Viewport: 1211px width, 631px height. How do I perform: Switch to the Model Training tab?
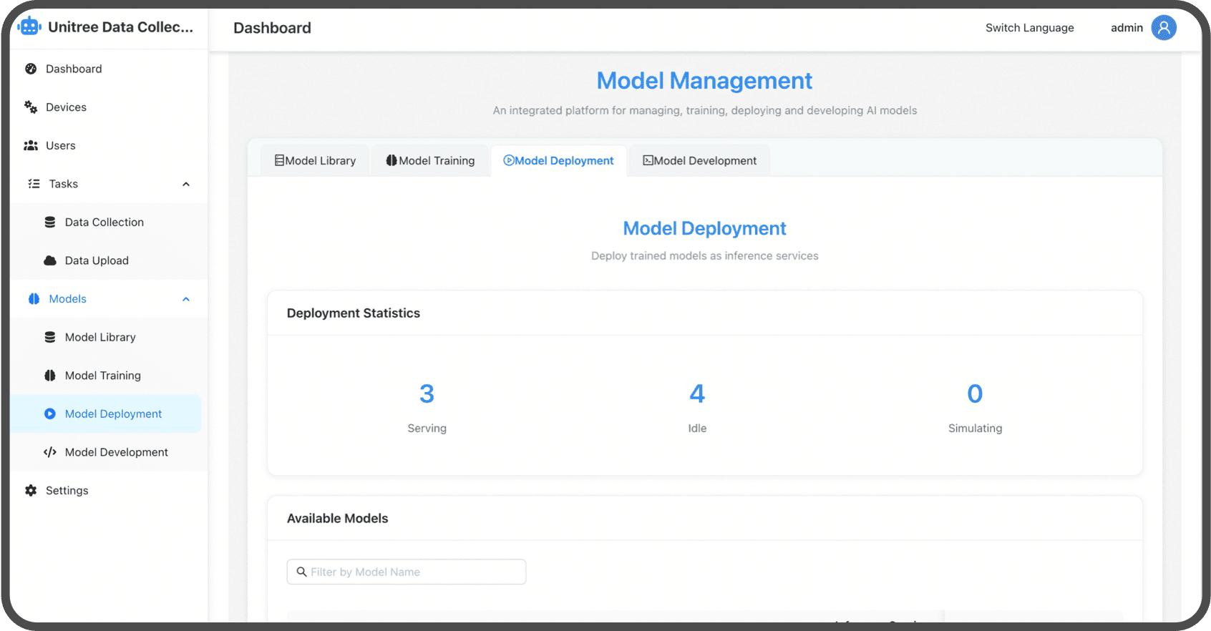coord(430,161)
